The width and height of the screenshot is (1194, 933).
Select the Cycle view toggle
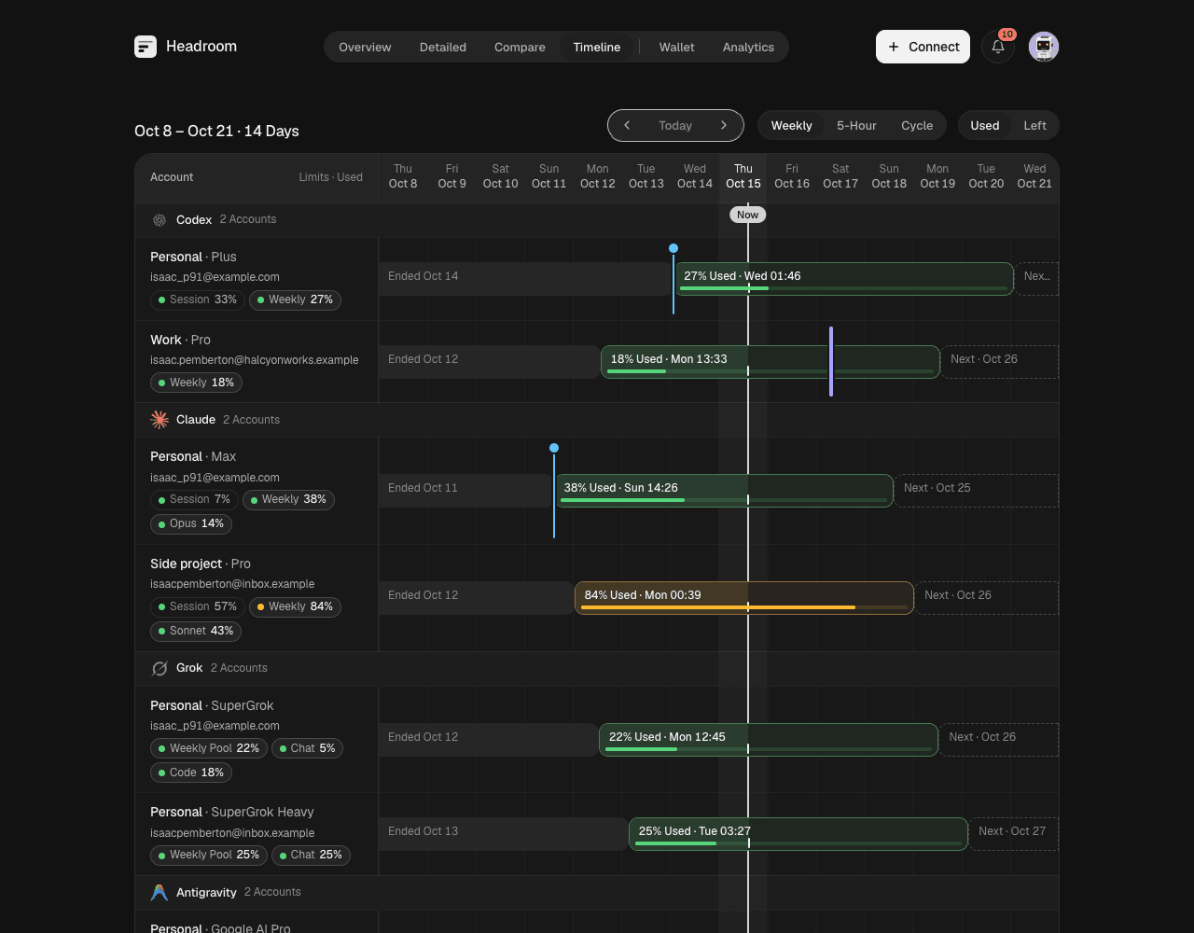tap(917, 125)
